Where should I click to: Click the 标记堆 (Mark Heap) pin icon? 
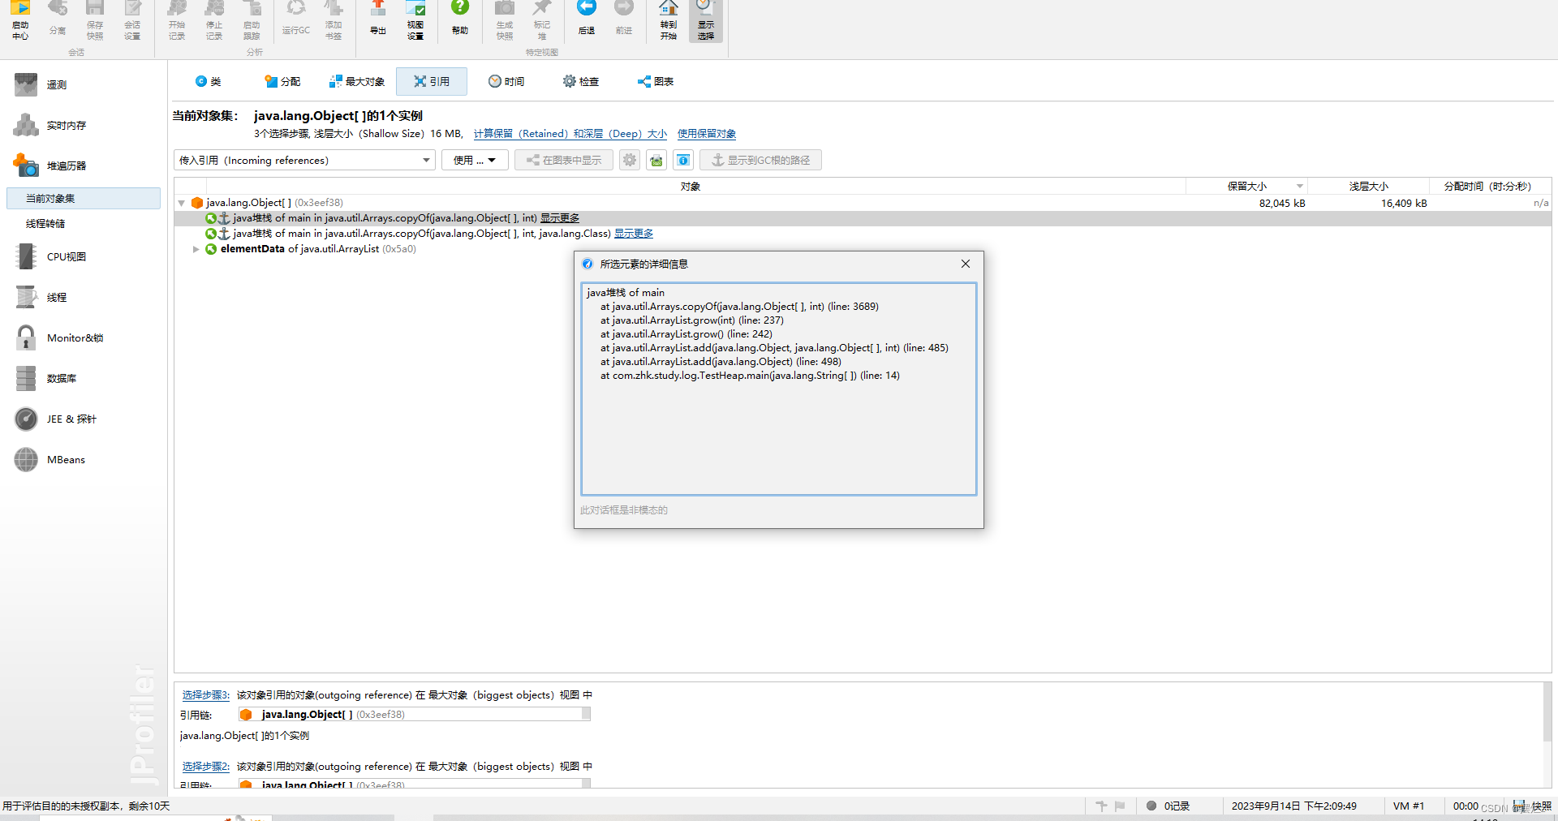[x=542, y=20]
